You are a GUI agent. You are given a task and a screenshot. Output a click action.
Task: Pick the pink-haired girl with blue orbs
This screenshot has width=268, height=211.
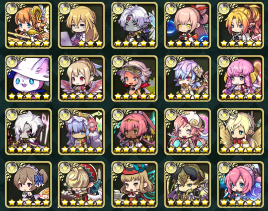pyautogui.click(x=188, y=25)
